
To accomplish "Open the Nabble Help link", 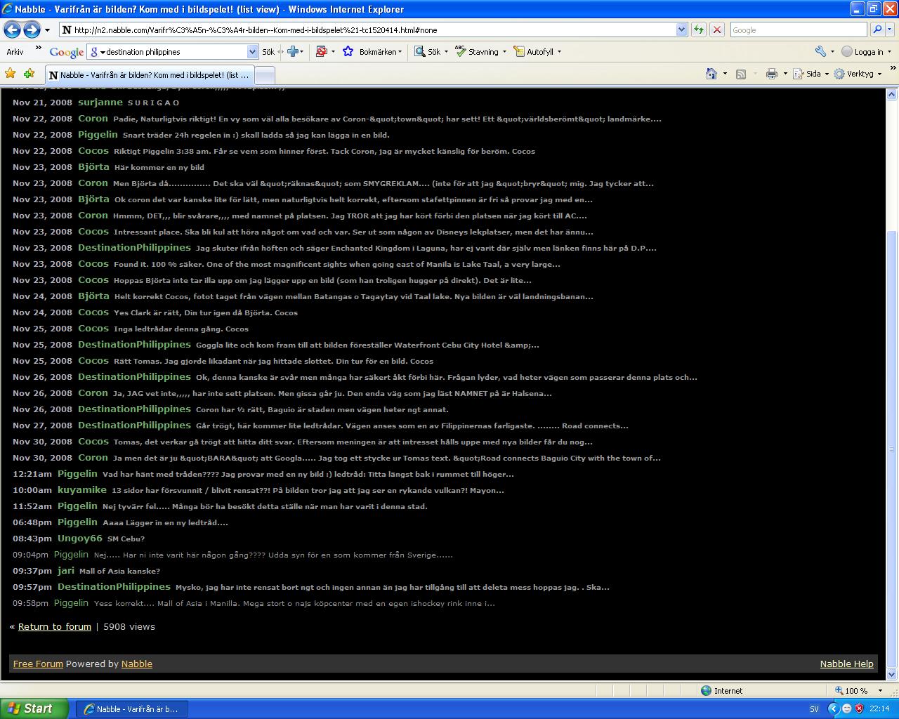I will (x=846, y=664).
